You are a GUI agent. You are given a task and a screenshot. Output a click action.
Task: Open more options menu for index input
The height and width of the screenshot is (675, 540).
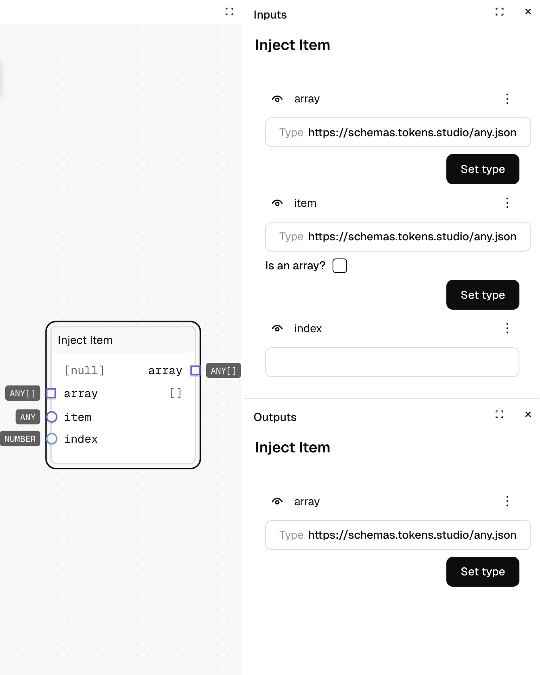point(507,328)
